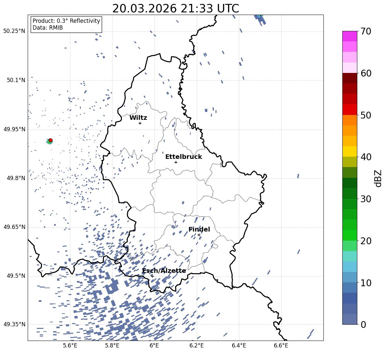Select the Esch/Alzette city label
This screenshot has height=352, width=386.
[x=164, y=271]
